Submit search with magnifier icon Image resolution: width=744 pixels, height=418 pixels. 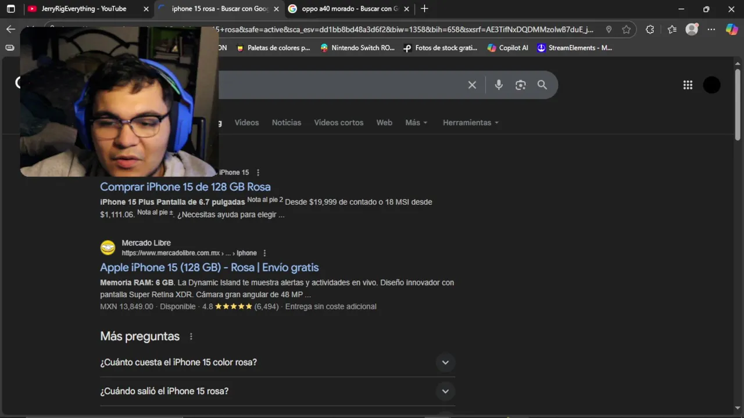point(542,85)
